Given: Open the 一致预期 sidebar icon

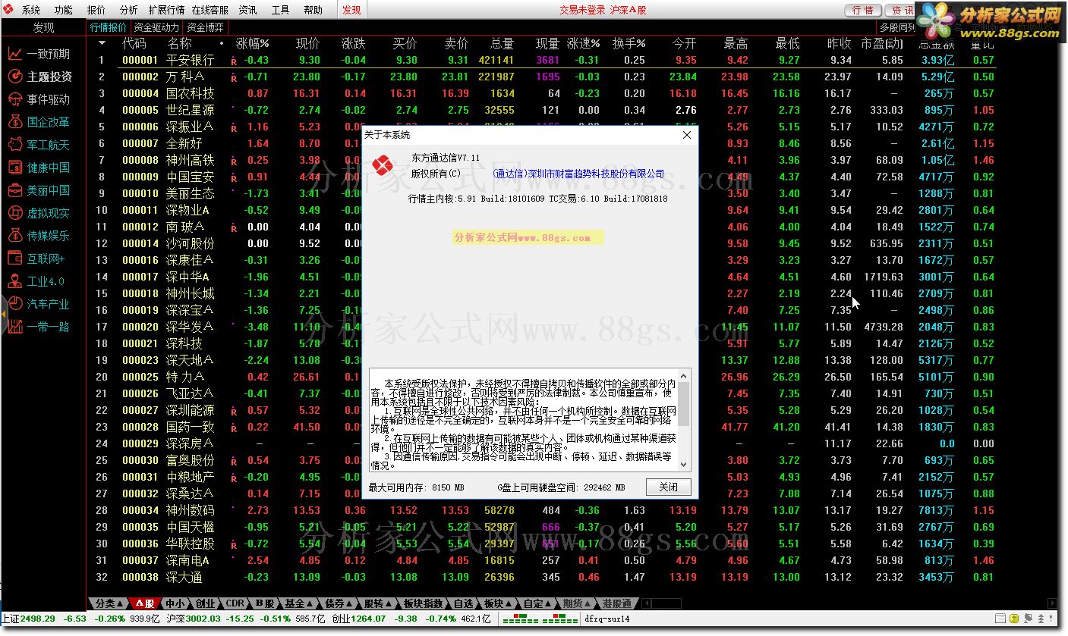Looking at the screenshot, I should click(14, 54).
